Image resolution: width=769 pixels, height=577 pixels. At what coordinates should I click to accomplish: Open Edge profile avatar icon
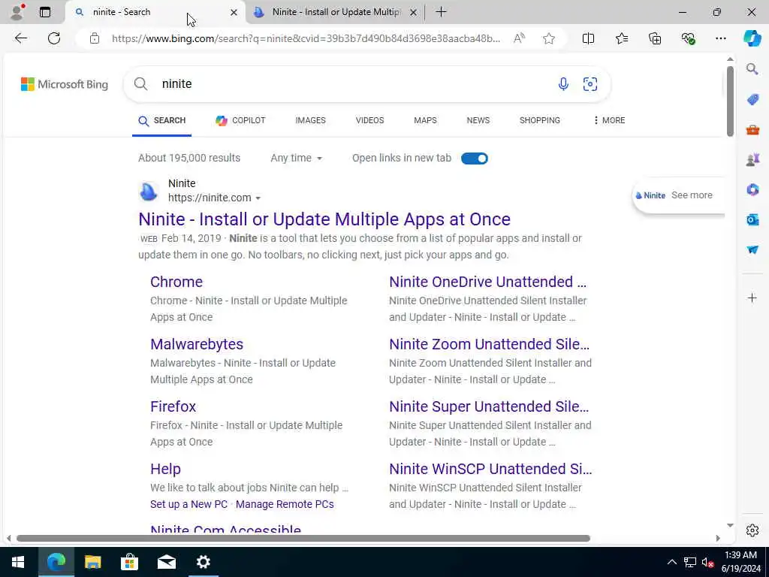pos(17,12)
